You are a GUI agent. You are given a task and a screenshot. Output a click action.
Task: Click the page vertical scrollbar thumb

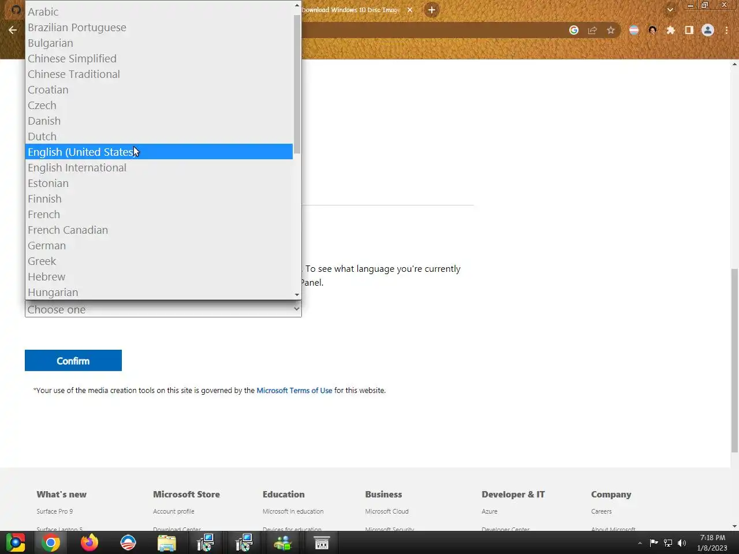tap(734, 361)
